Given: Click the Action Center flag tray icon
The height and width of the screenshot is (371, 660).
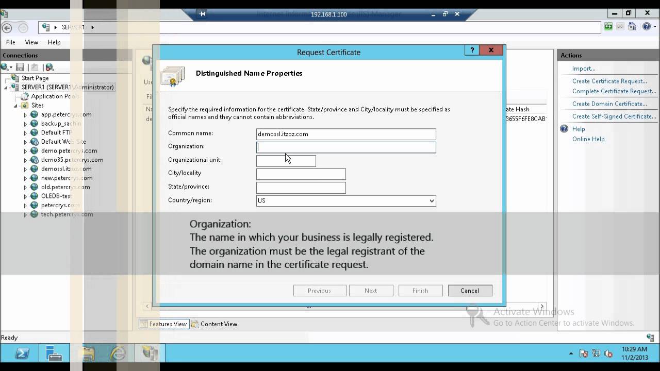Looking at the screenshot, I should point(584,353).
